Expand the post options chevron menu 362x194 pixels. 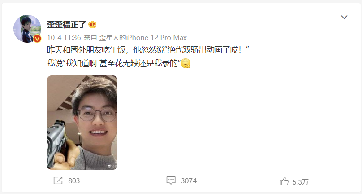click(344, 17)
